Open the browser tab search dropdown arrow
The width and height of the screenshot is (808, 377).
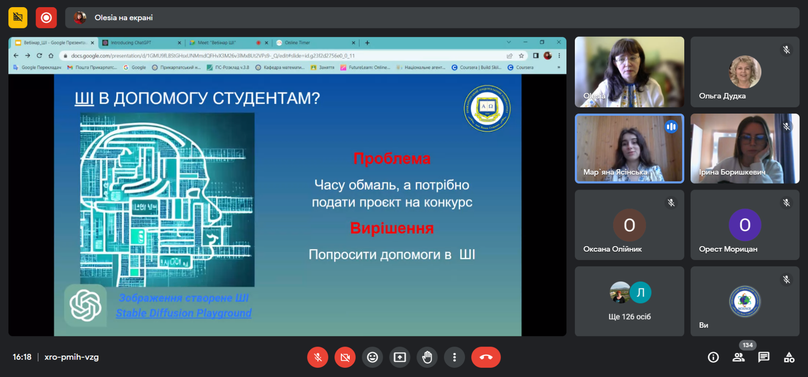509,42
